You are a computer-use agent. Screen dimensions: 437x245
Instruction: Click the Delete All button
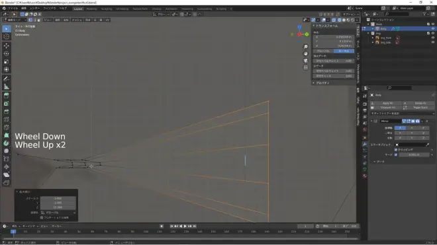pos(418,103)
